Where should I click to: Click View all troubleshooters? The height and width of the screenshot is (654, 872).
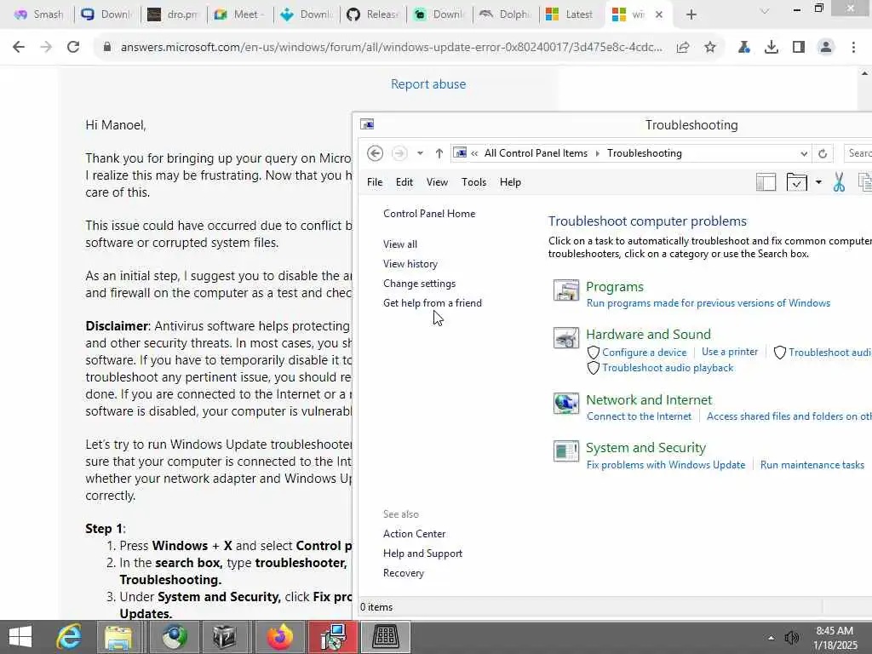point(400,244)
